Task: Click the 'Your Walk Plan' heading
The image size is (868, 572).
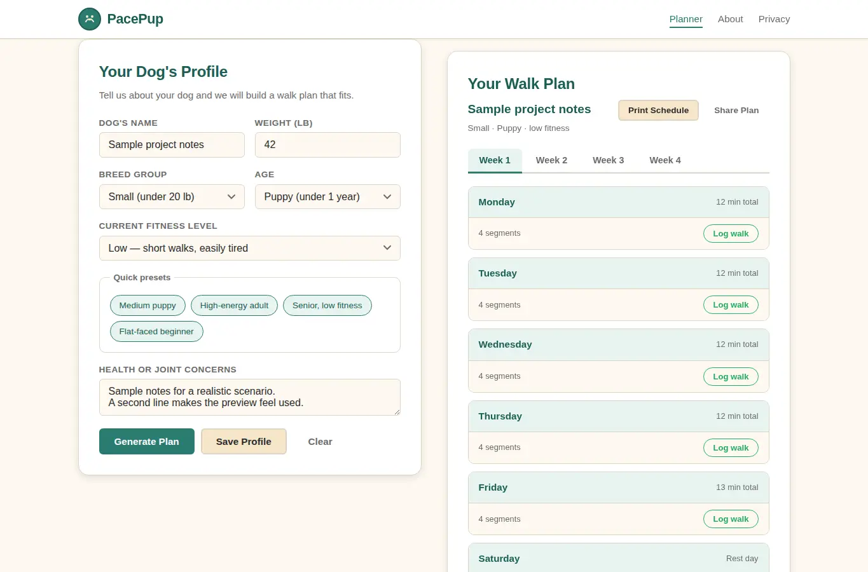Action: coord(521,84)
